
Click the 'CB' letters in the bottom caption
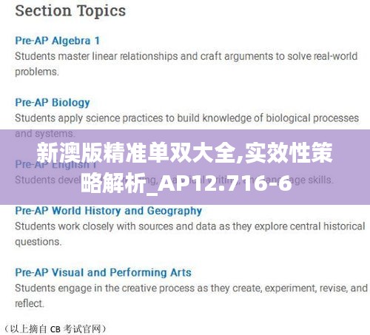[55, 329]
